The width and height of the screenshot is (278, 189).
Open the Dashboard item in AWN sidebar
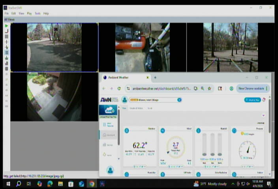[109, 135]
